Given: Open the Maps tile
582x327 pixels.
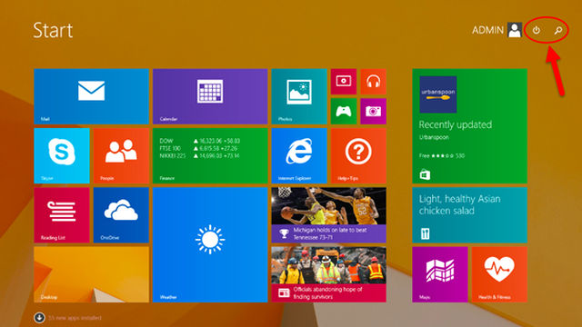Looking at the screenshot, I should (x=440, y=274).
